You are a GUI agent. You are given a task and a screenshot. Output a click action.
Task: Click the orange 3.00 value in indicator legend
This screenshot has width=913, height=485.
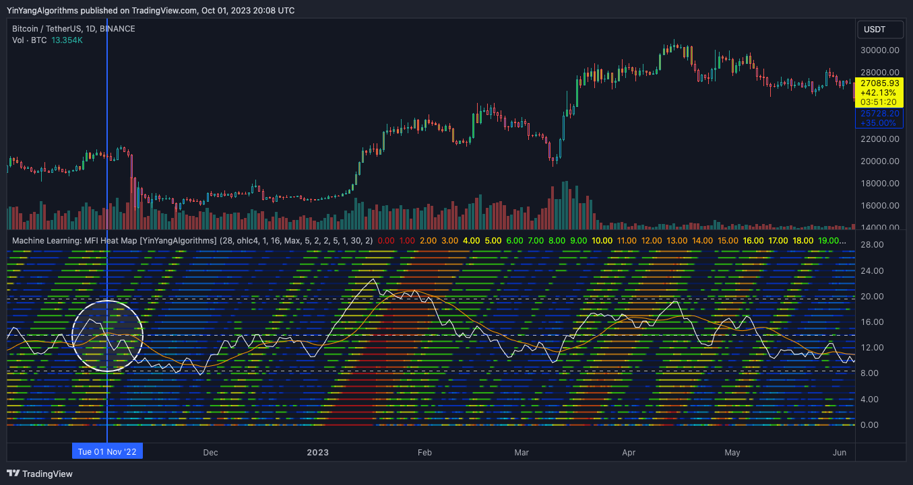450,240
